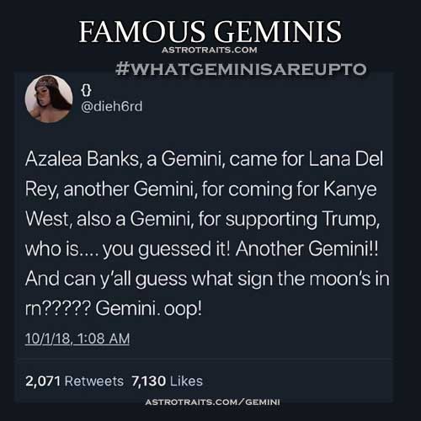Click the FAMOUS GEMINIS heading

coord(210,31)
